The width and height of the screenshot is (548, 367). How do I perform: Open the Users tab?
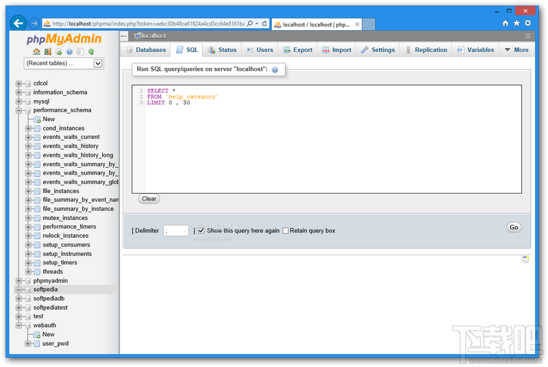pyautogui.click(x=260, y=50)
